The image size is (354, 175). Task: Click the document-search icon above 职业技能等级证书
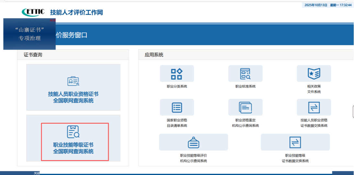tap(73, 131)
